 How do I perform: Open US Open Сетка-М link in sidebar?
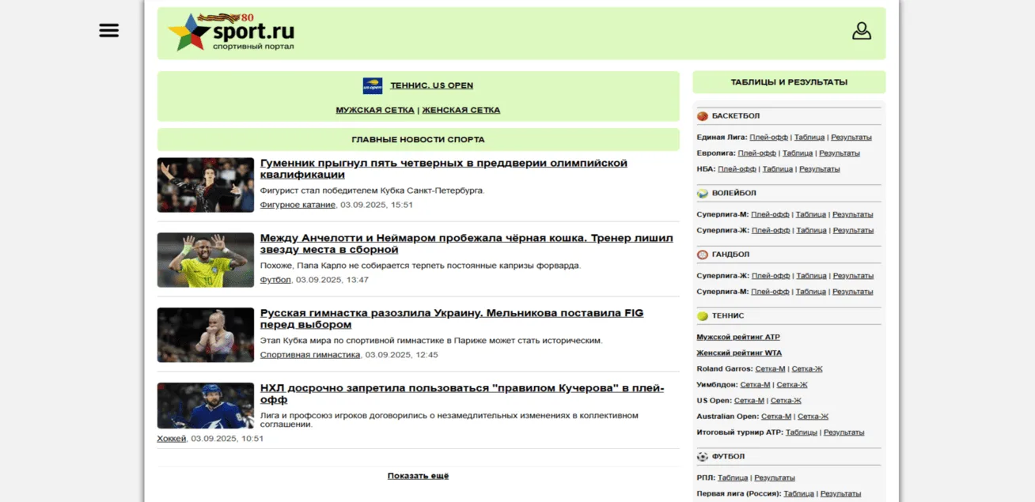pos(749,401)
